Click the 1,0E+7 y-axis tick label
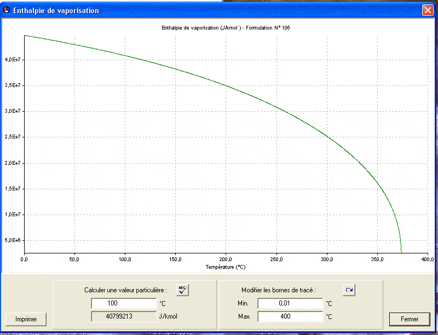Image resolution: width=438 pixels, height=335 pixels. (x=13, y=215)
